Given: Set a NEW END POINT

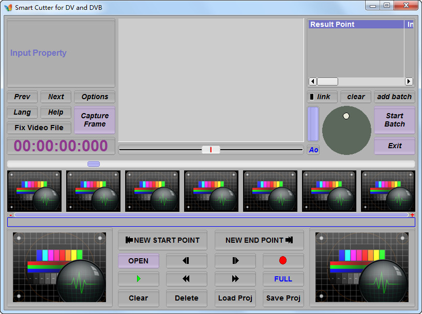Looking at the screenshot, I should [x=259, y=240].
